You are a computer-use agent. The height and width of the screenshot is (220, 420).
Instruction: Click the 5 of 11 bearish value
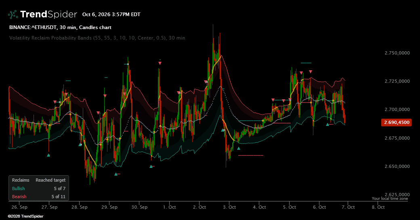click(x=59, y=197)
